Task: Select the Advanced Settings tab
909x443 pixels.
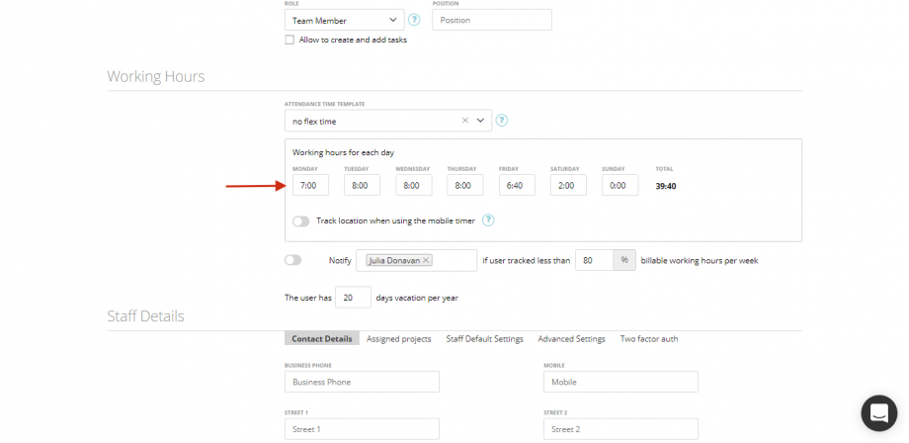Action: tap(572, 338)
